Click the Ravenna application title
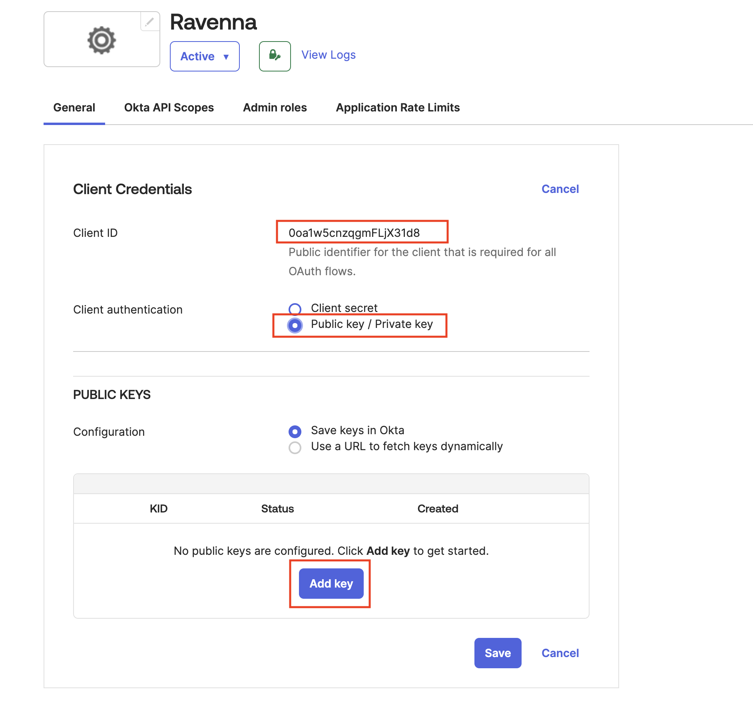The image size is (753, 703). (x=213, y=22)
